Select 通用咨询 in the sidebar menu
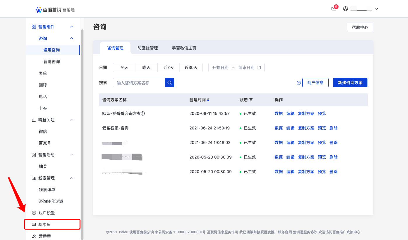408x240 pixels. coord(51,50)
